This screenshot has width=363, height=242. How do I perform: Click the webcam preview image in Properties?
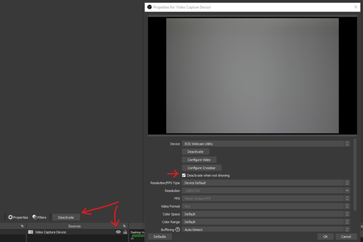[252, 76]
